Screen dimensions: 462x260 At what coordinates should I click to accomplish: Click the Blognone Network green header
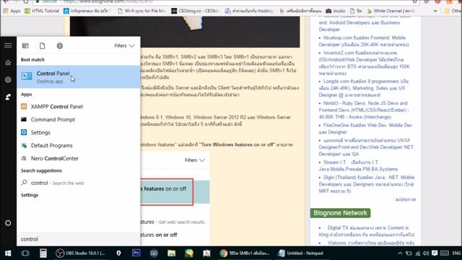[x=340, y=213]
